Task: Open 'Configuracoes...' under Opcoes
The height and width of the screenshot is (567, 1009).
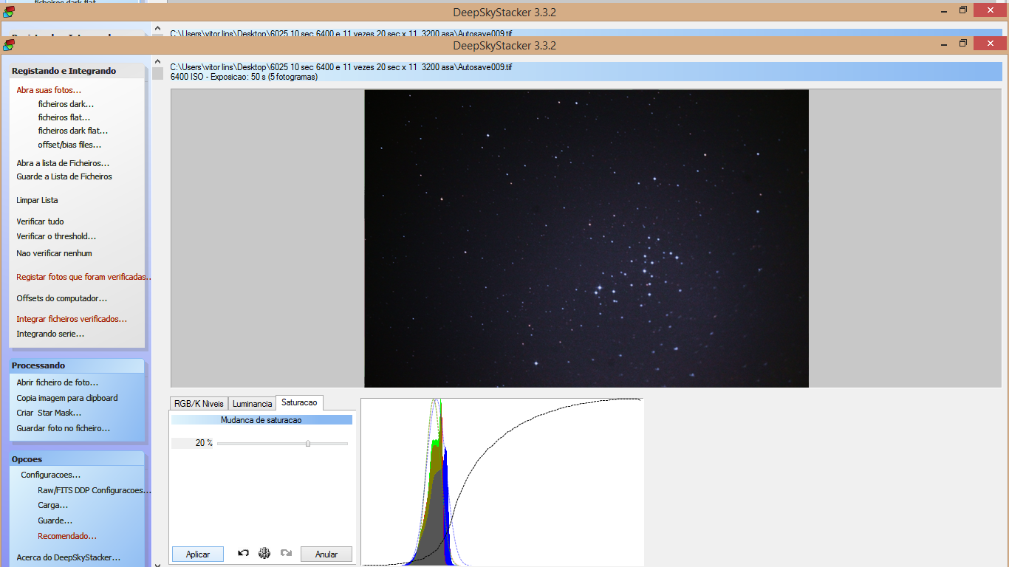Action: (x=50, y=475)
